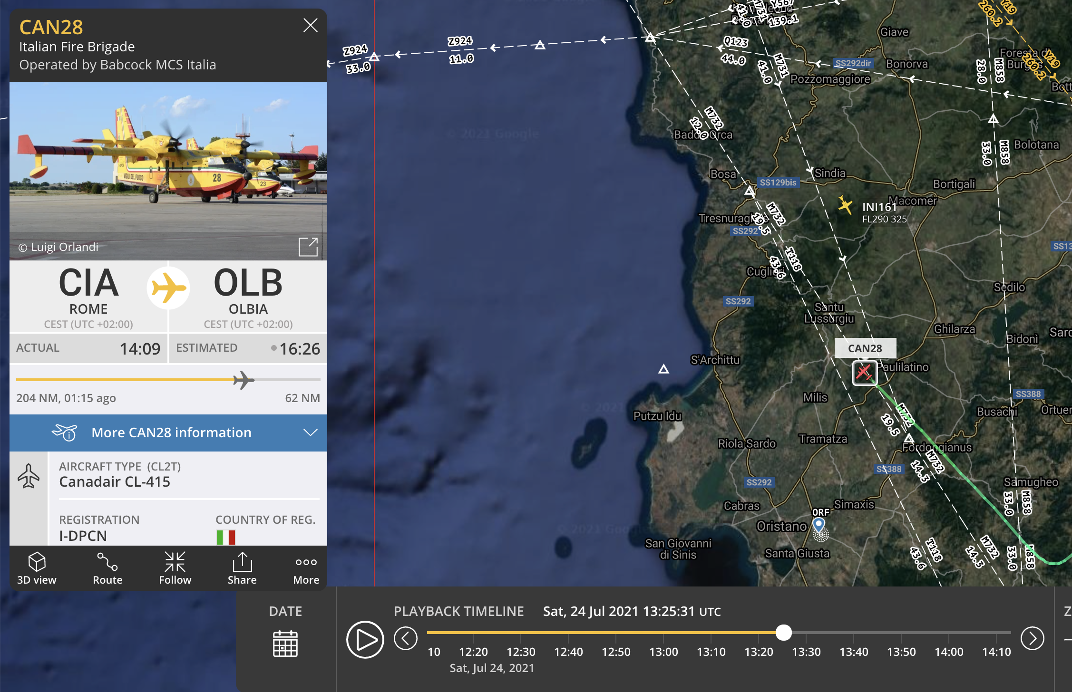Expand More CAN28 information section
The height and width of the screenshot is (692, 1072).
click(x=171, y=432)
